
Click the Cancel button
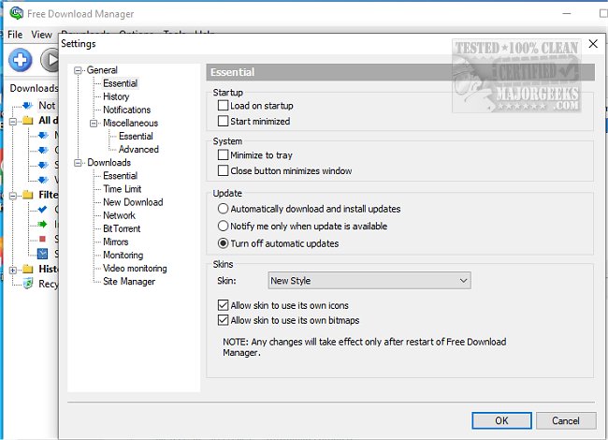pyautogui.click(x=565, y=420)
